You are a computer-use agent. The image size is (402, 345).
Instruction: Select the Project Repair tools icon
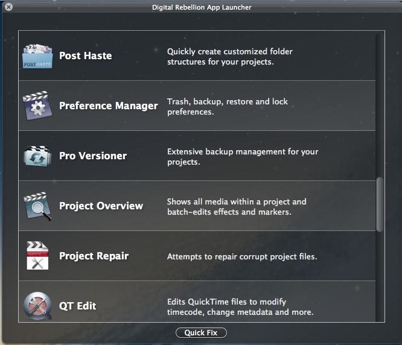pyautogui.click(x=37, y=256)
